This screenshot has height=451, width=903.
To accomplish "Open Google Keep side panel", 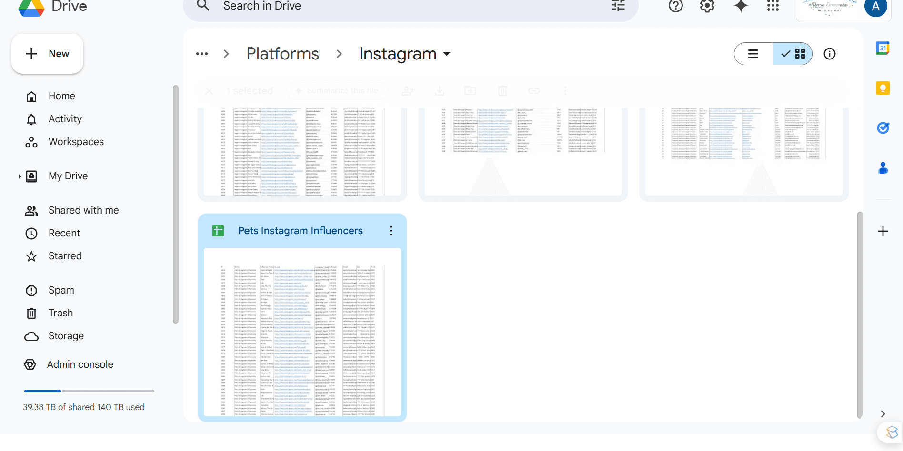I will 883,88.
